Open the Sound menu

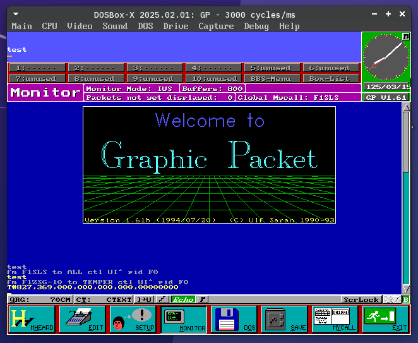click(x=115, y=26)
